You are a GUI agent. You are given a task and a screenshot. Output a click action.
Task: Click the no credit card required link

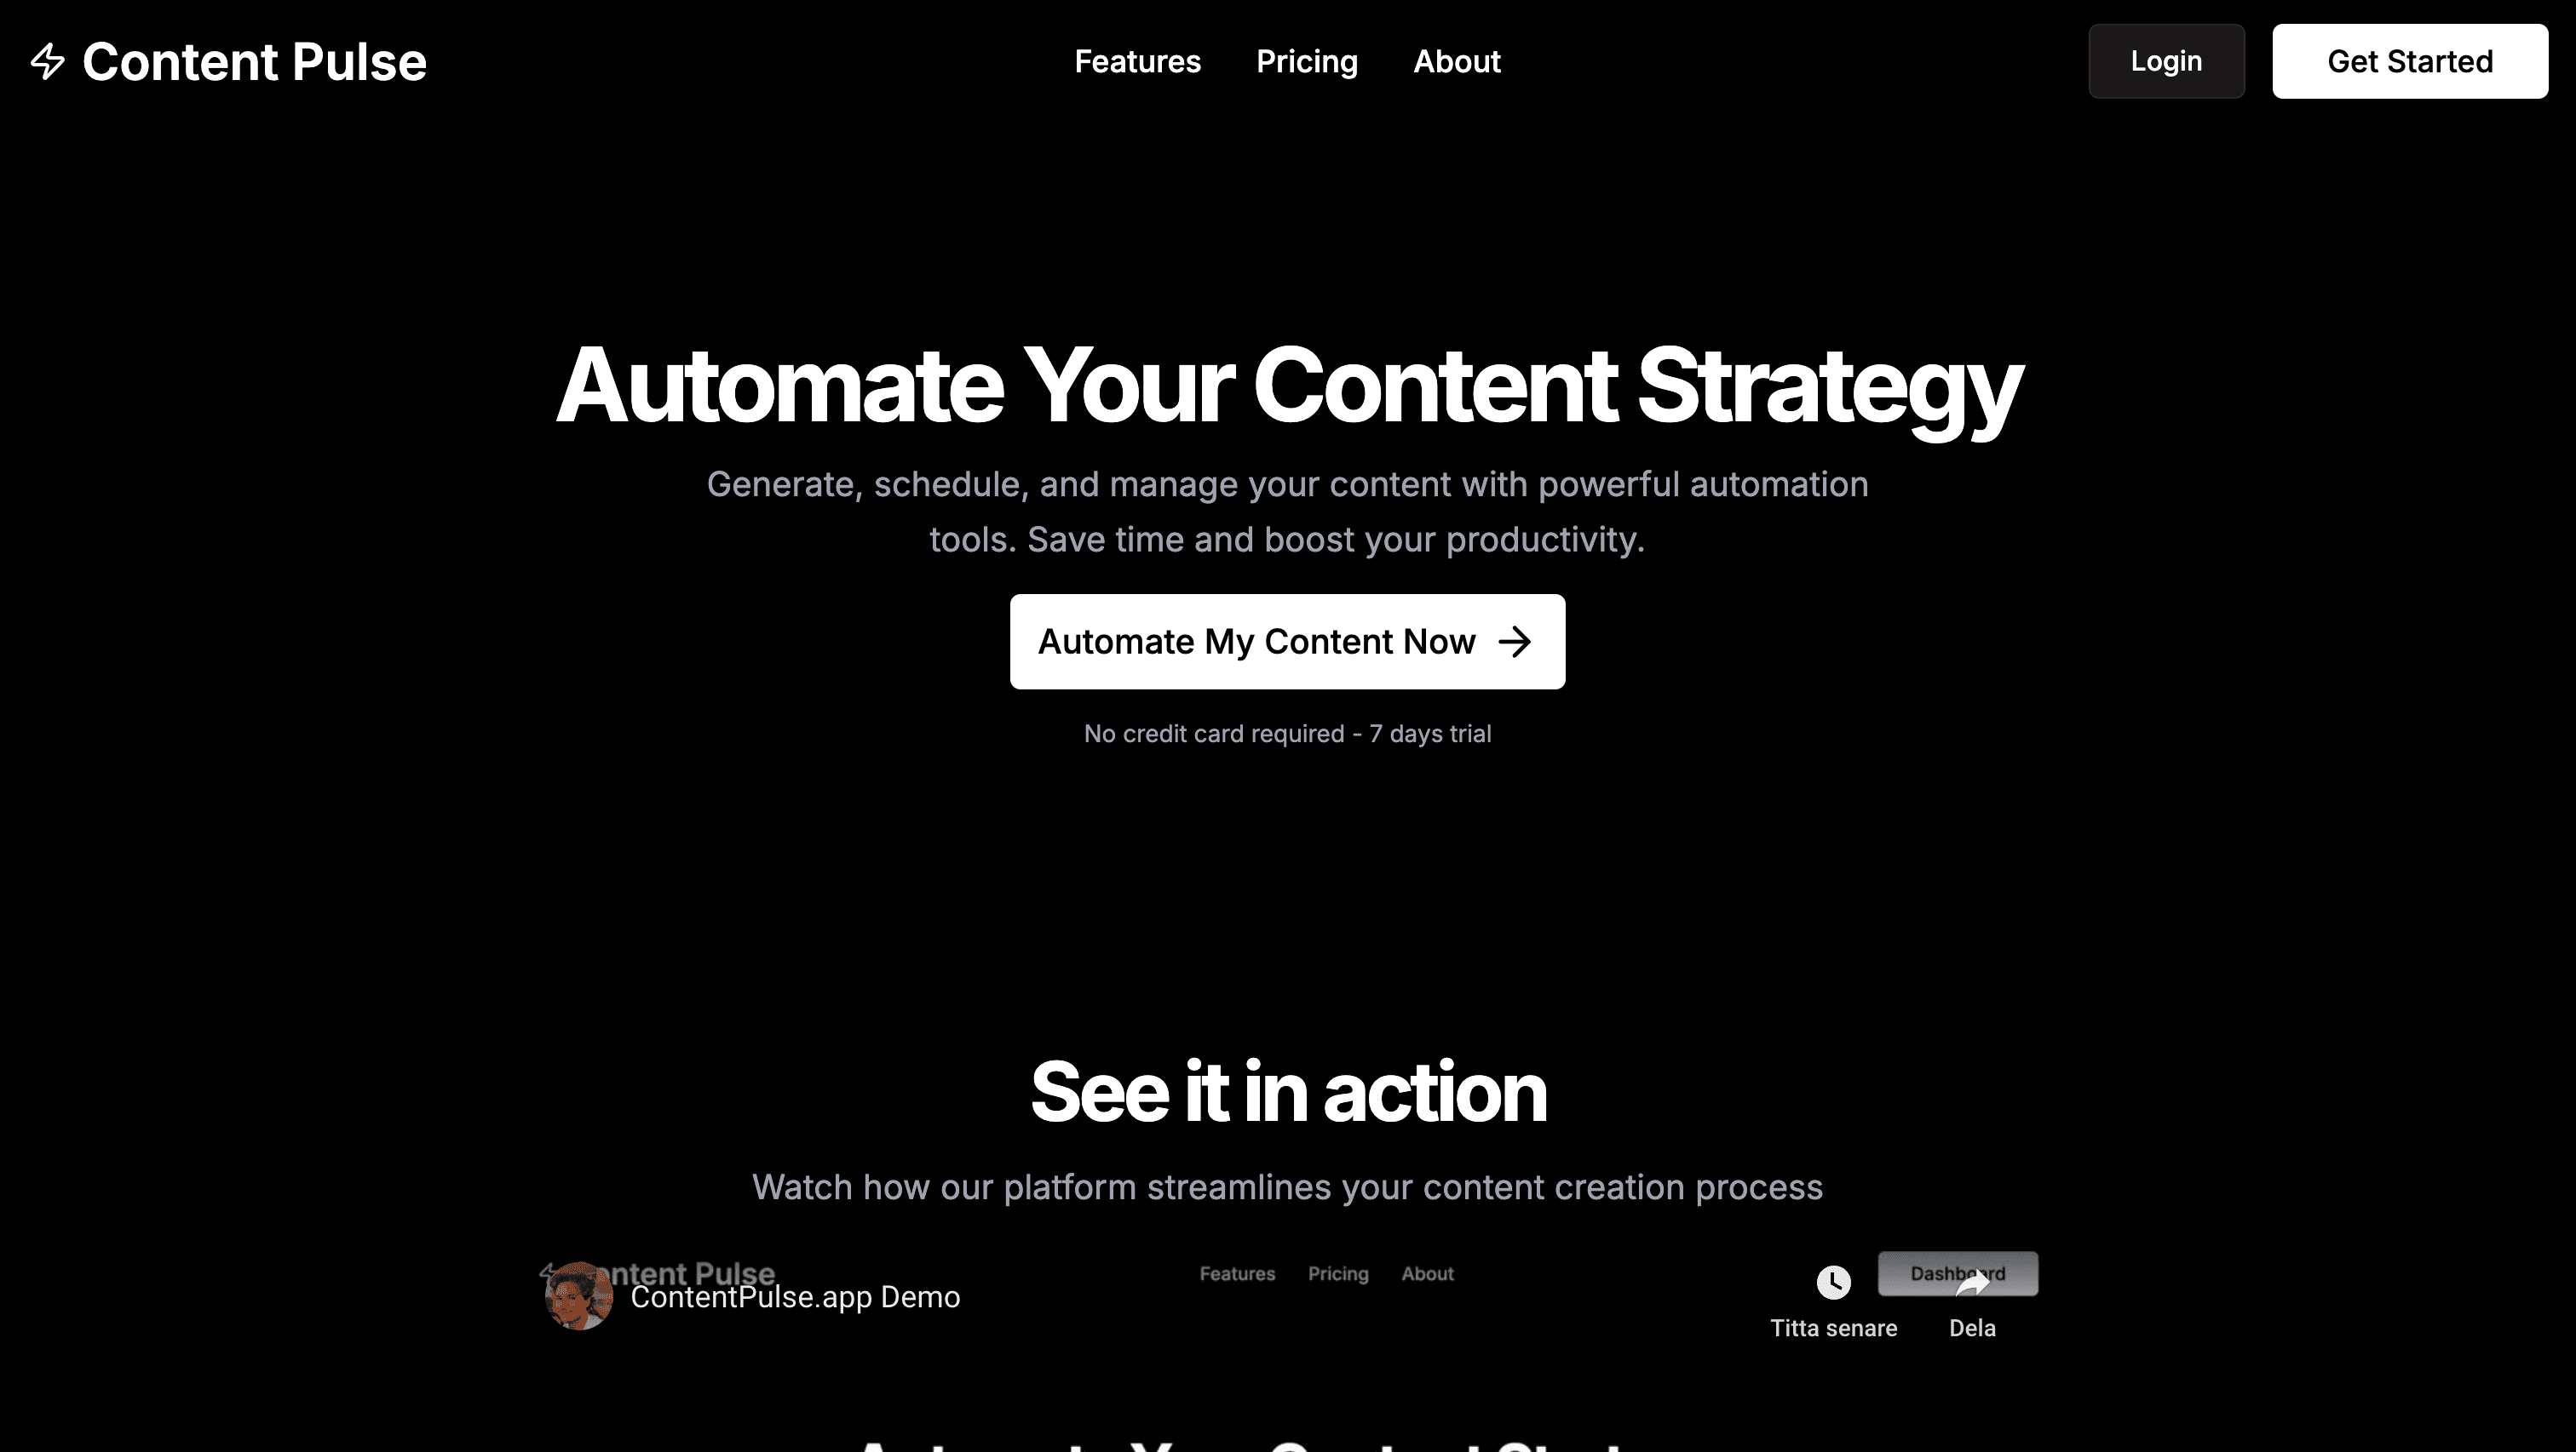coord(1286,732)
